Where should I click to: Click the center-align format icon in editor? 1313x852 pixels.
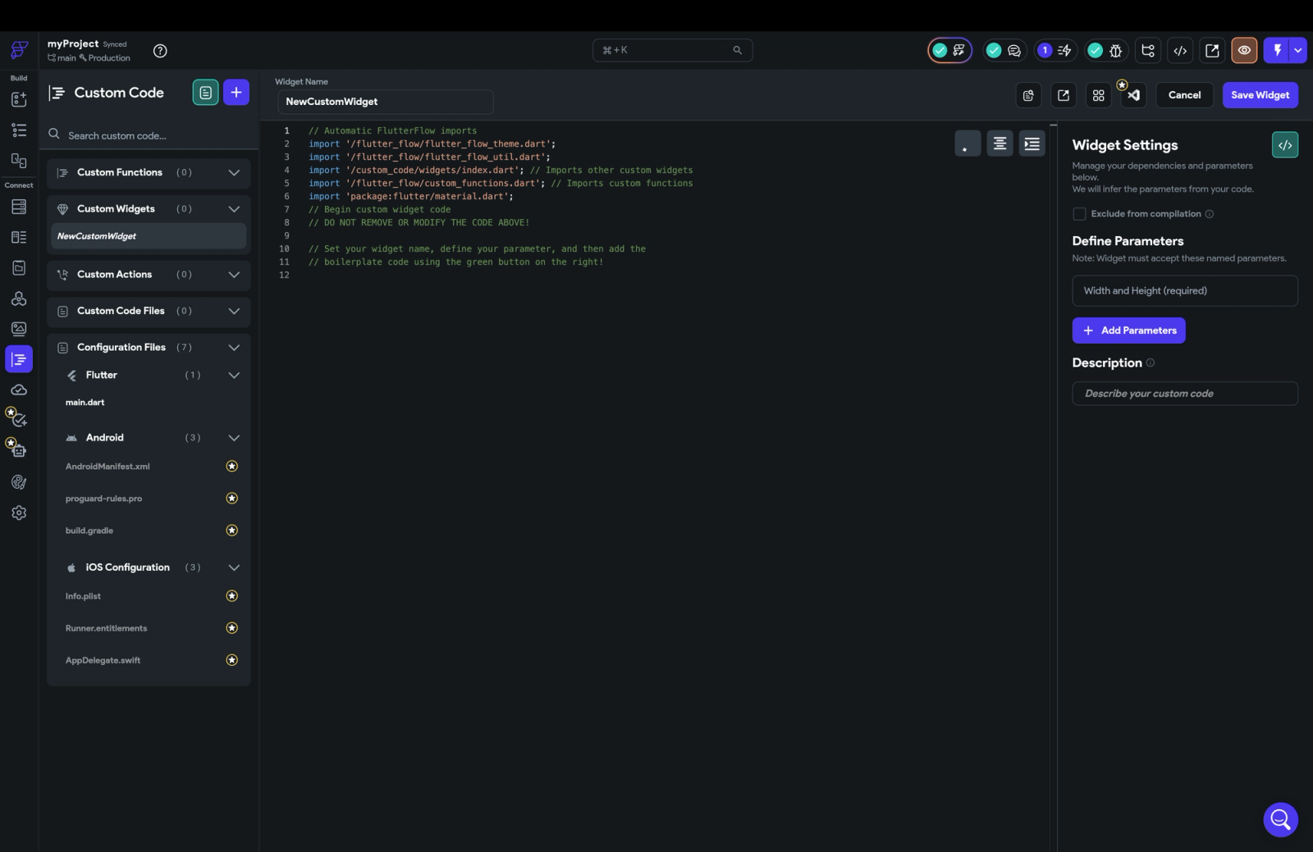point(1000,144)
